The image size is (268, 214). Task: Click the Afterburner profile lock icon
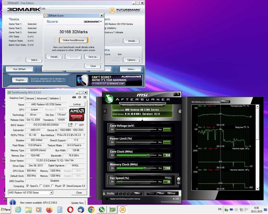[x=104, y=193]
